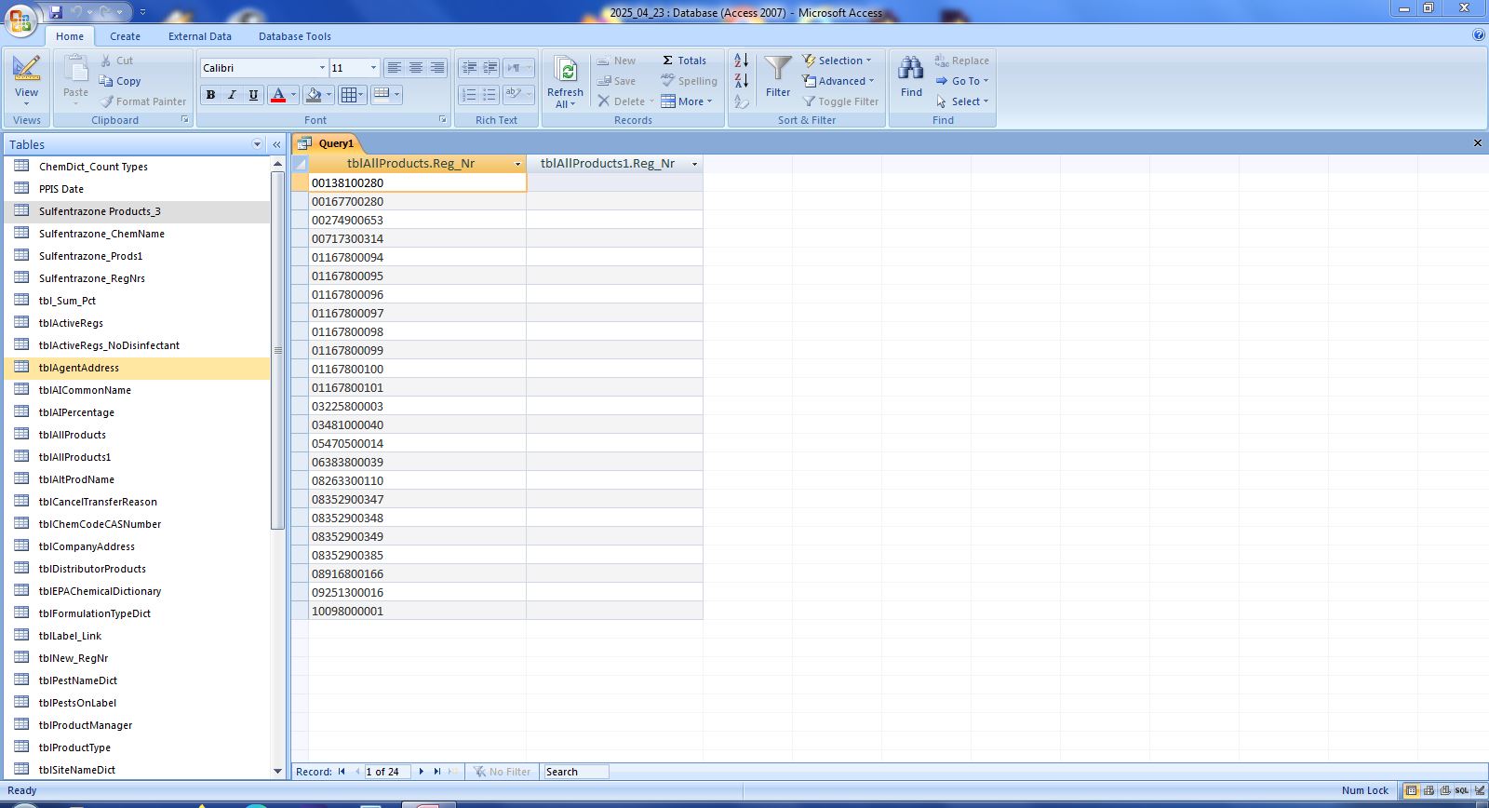Open font name Calibri dropdown
1489x808 pixels.
coord(322,68)
